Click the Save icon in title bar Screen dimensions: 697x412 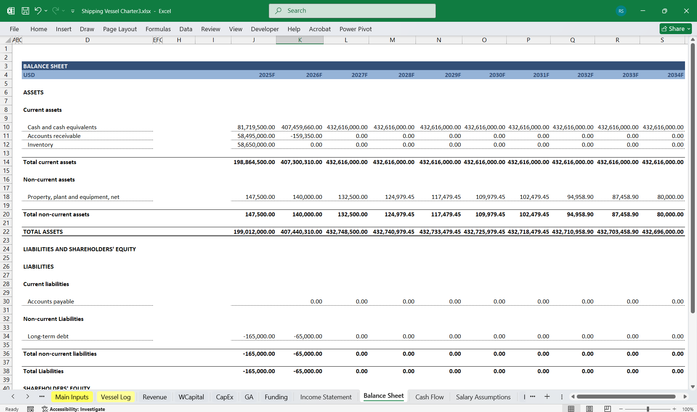tap(25, 11)
